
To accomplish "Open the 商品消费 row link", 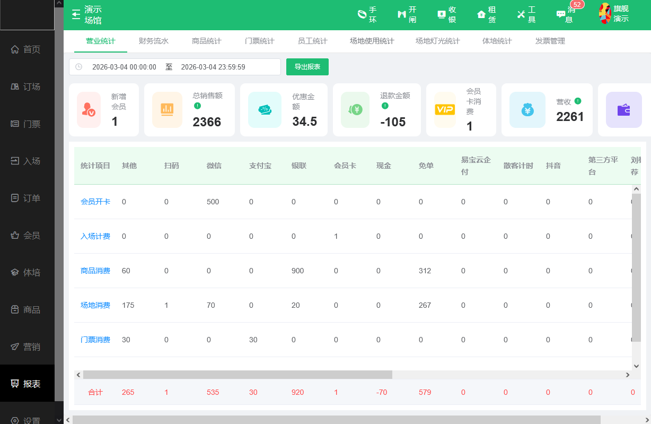I will 95,271.
